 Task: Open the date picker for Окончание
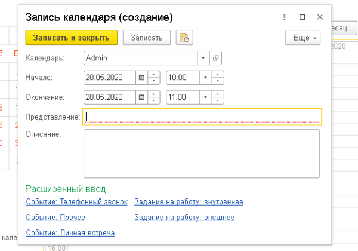(x=141, y=97)
